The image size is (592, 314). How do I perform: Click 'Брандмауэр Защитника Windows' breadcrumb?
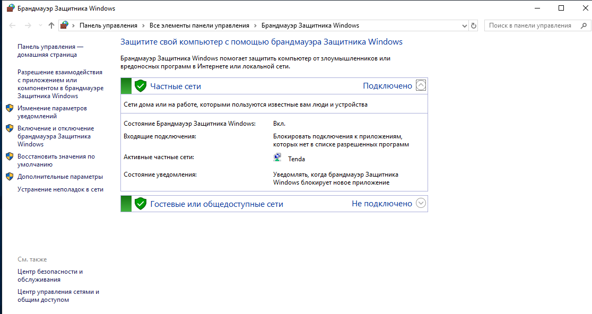310,25
